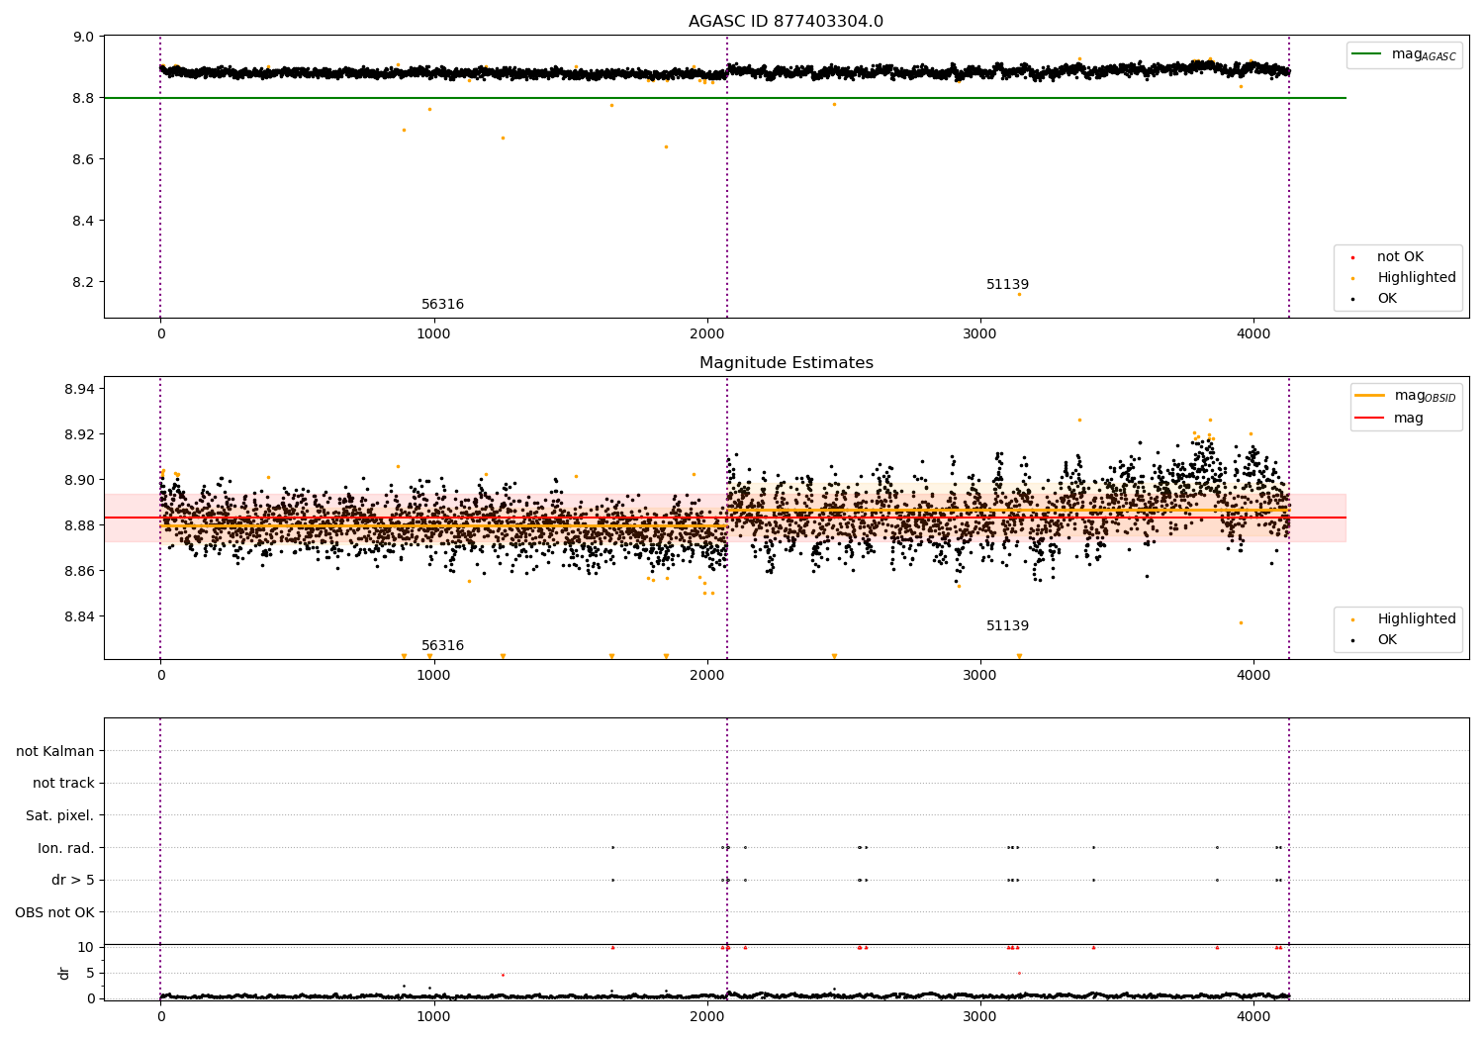Click the "dr" y-axis label in bottom plot
Image resolution: width=1484 pixels, height=1039 pixels.
tap(64, 974)
